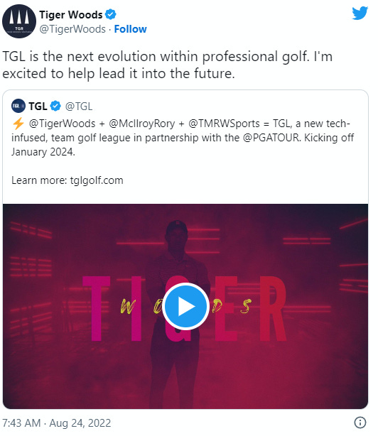Click the @TigerWoods mention in quoted tweet

point(62,124)
